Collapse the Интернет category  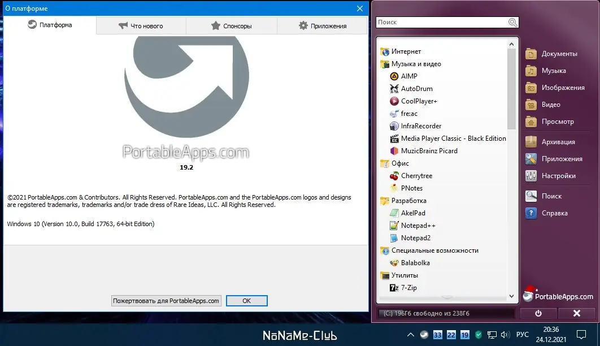[401, 51]
